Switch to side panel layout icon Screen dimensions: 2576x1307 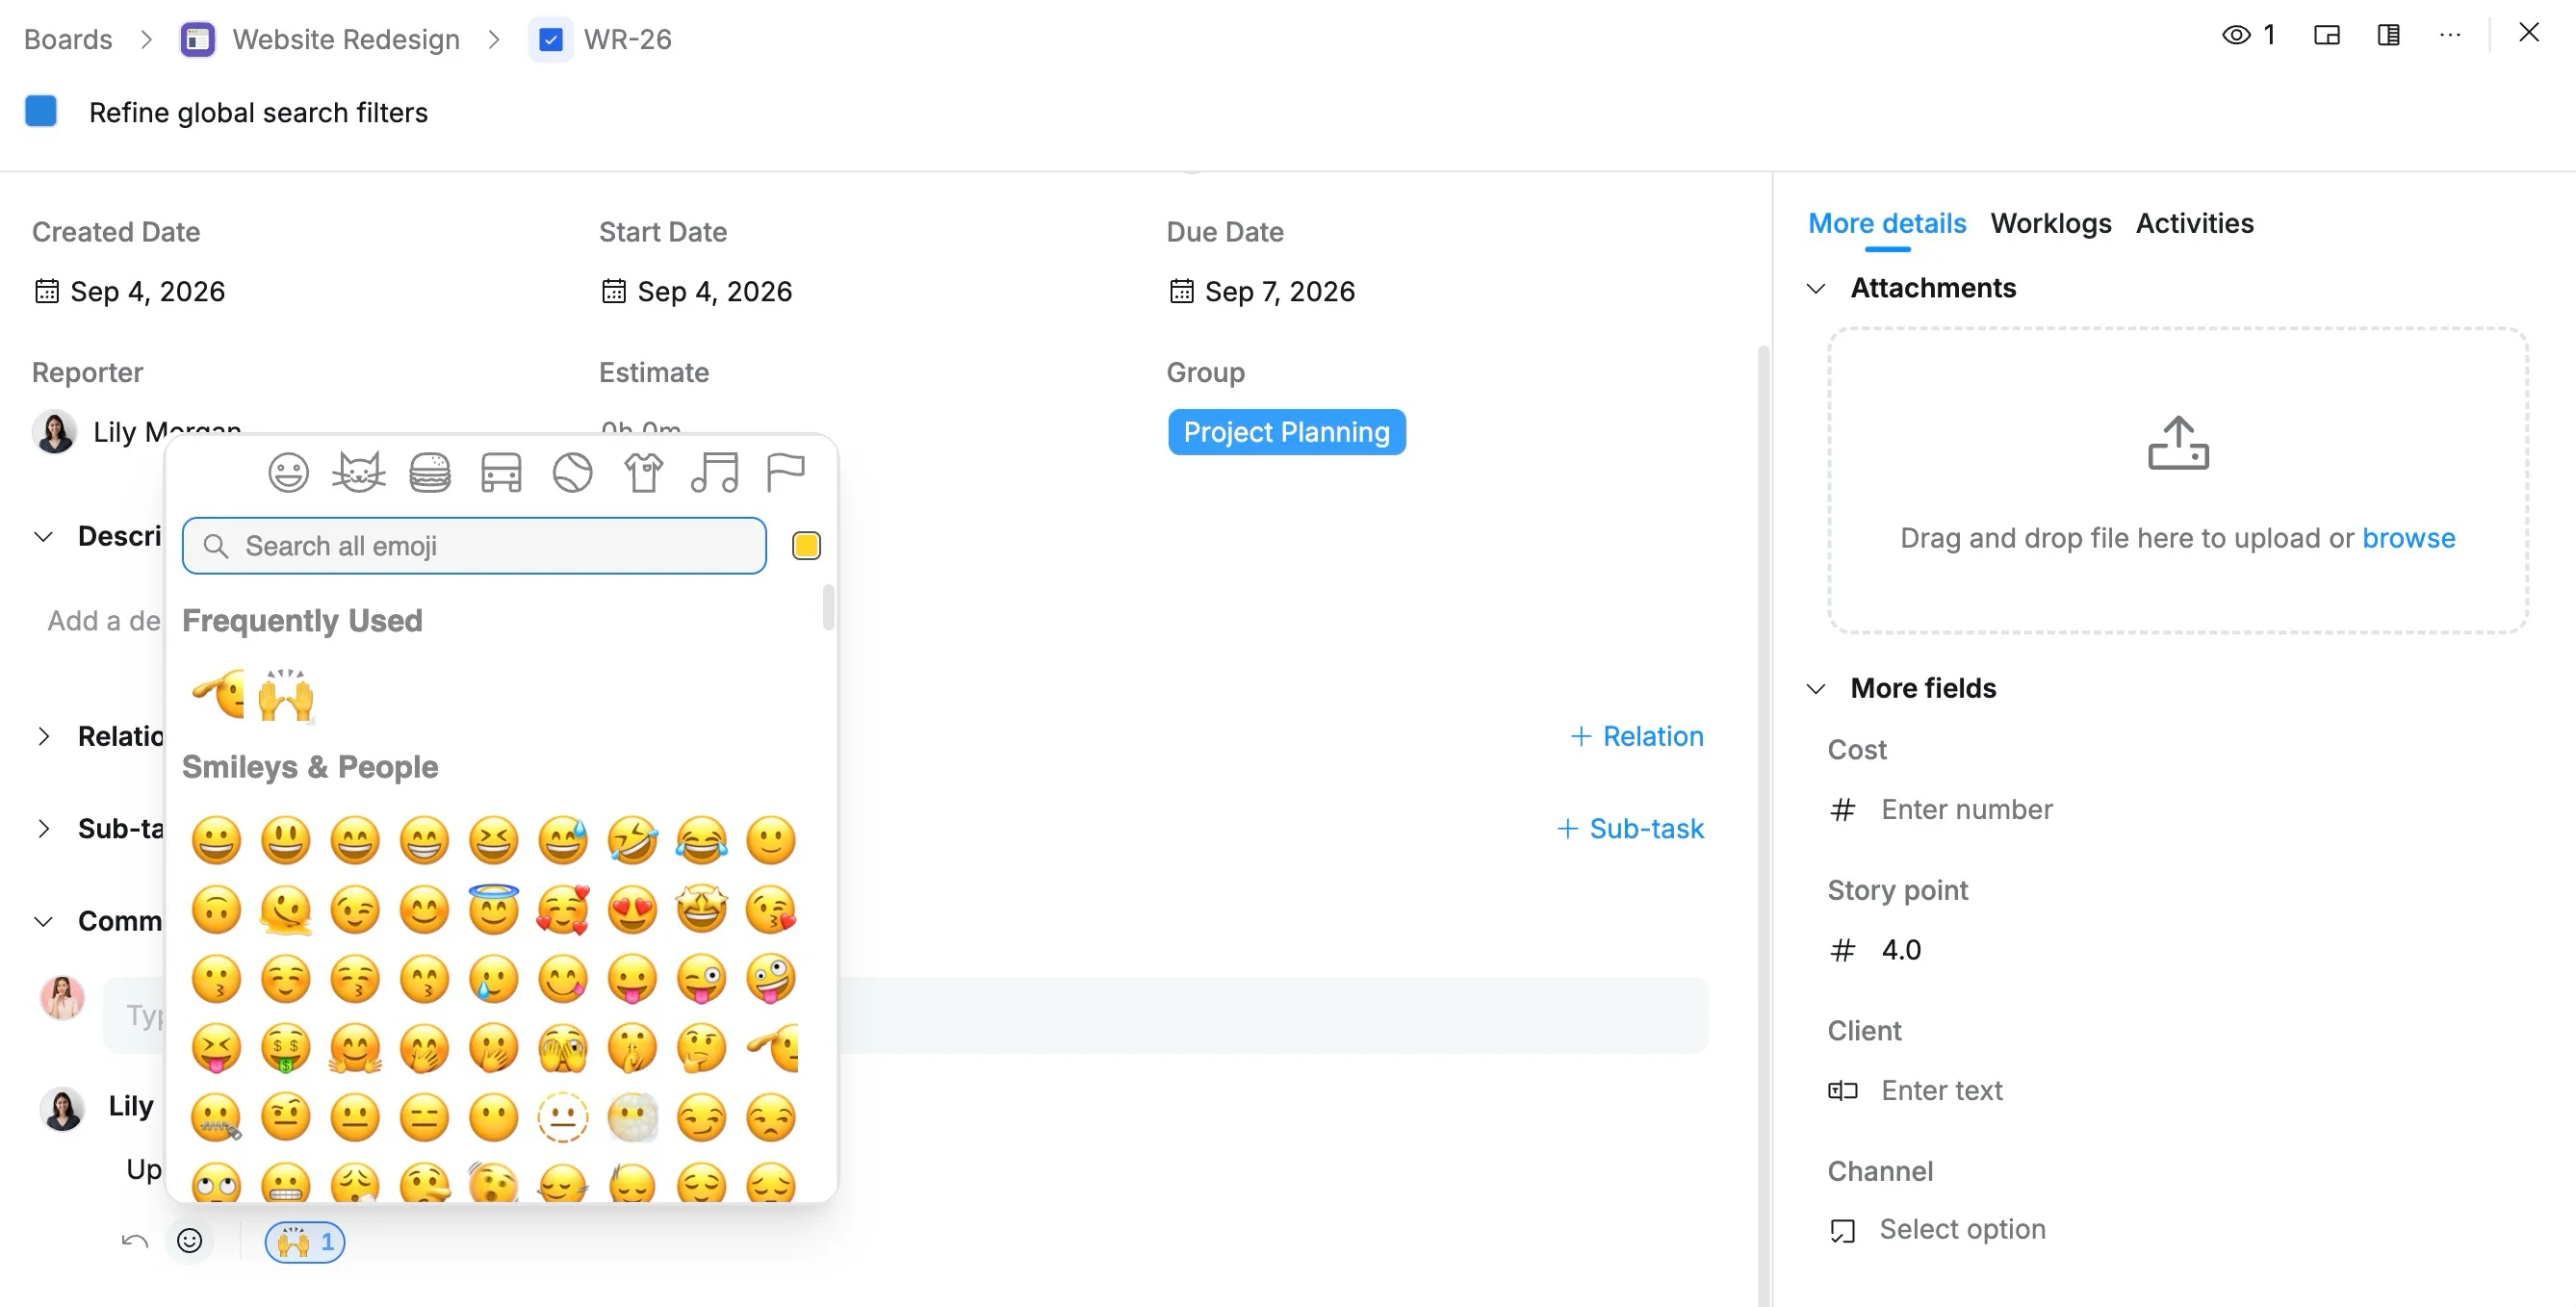[2388, 35]
